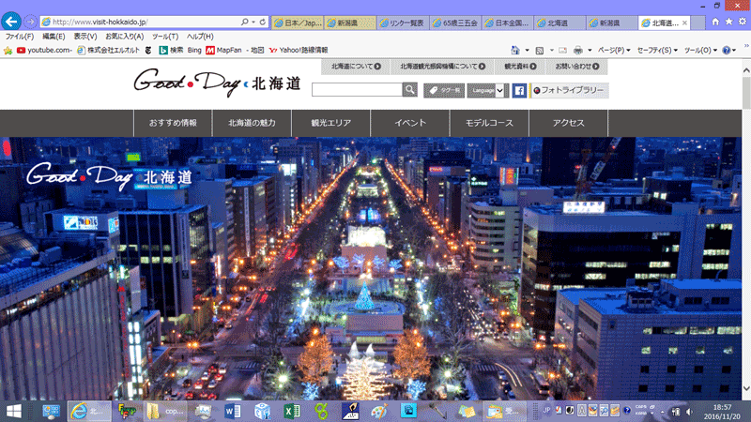Click the Windows Start button
Image resolution: width=751 pixels, height=422 pixels.
click(16, 410)
